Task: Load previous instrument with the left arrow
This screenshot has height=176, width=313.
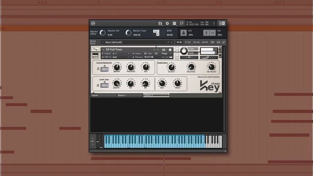Action: click(x=154, y=50)
